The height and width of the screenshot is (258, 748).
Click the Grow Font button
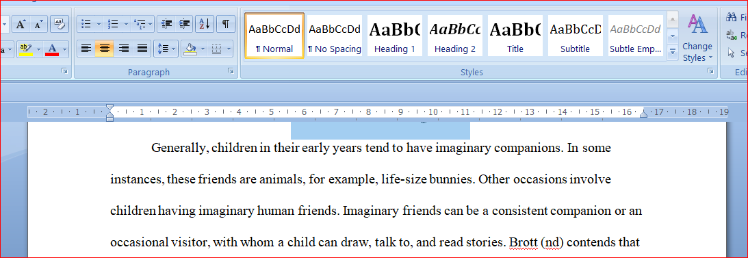(21, 24)
